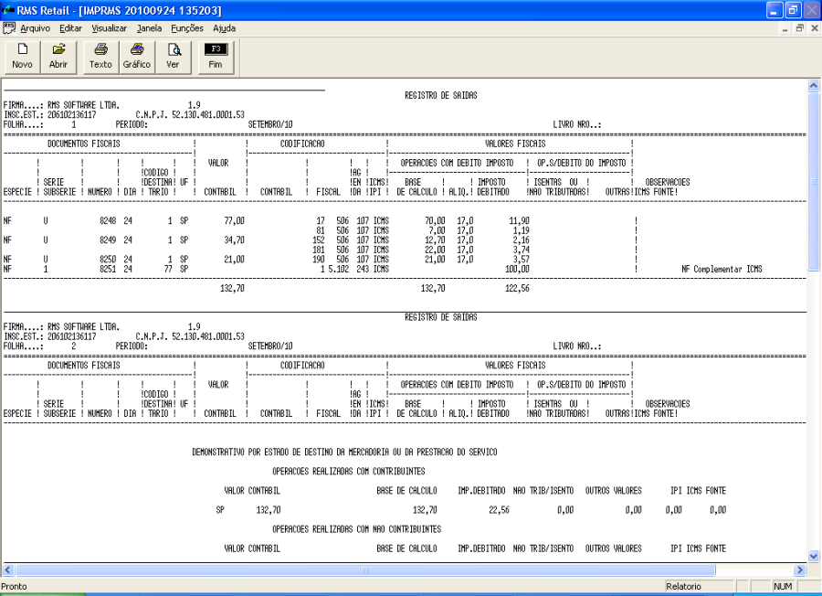Open the Editar menu

pos(70,28)
